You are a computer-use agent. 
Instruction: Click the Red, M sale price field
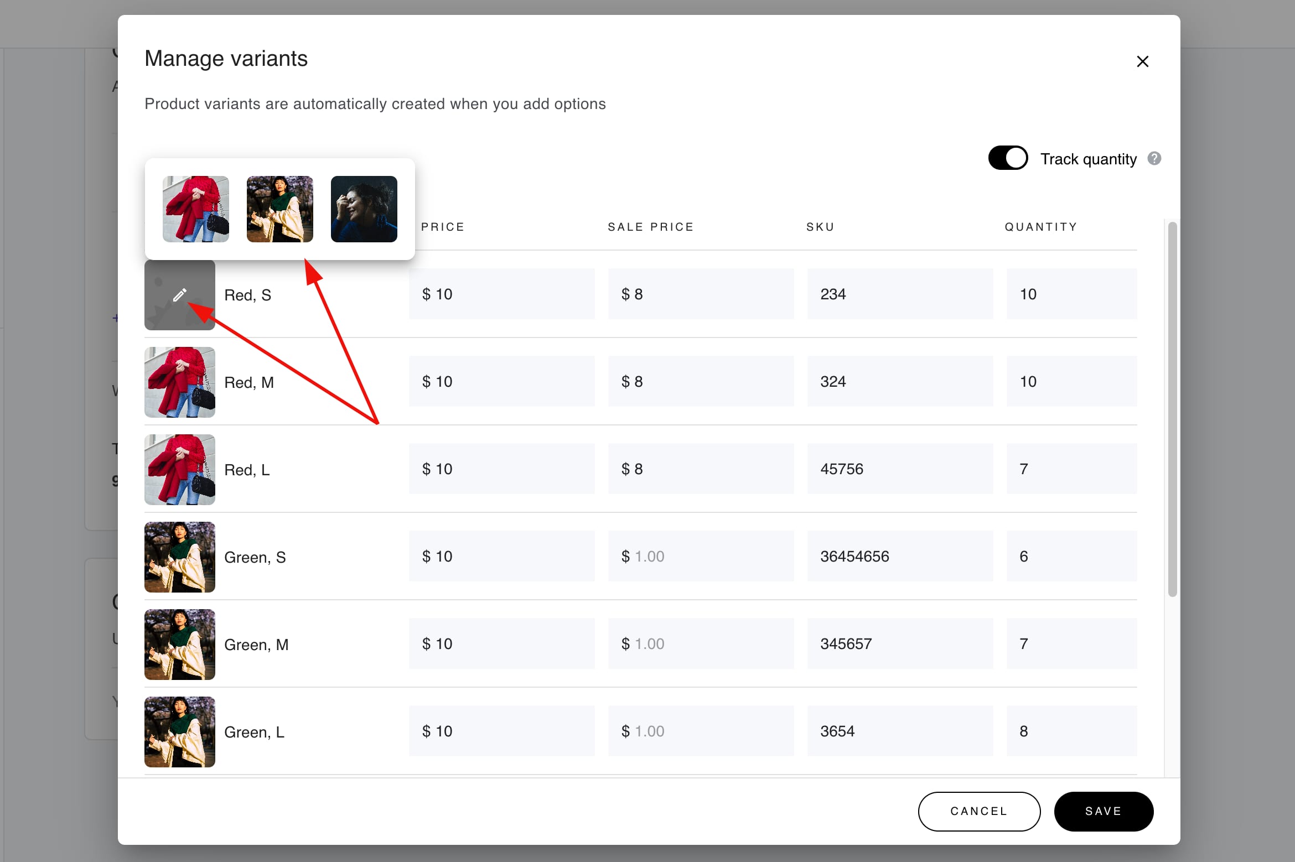(701, 381)
